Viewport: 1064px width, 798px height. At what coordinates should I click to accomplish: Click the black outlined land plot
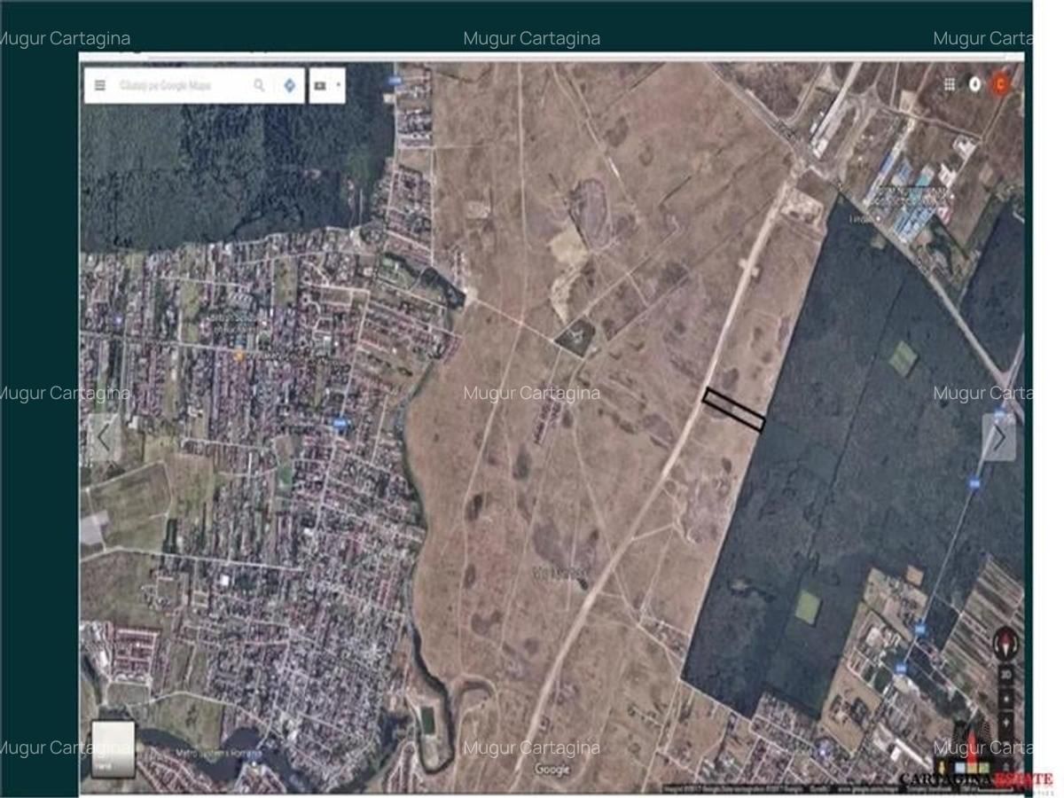pos(733,410)
